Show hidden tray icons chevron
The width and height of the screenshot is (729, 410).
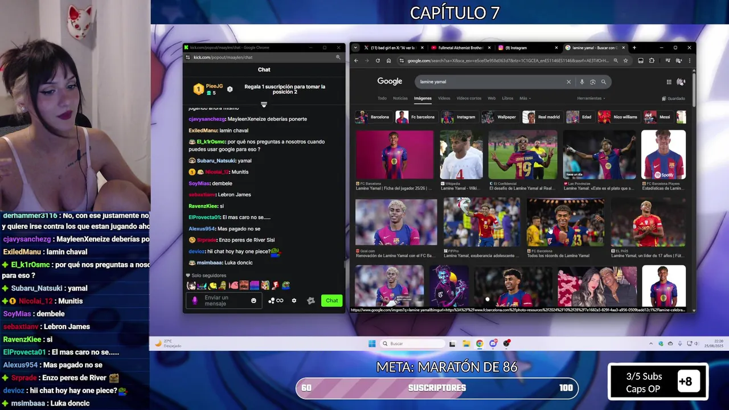tap(651, 343)
